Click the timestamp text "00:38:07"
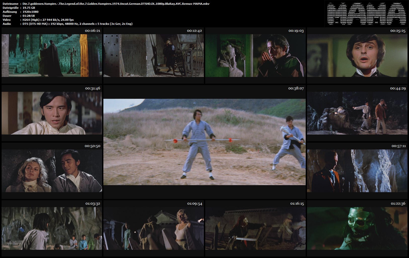Screen dimensions: 409x258 click(296, 88)
